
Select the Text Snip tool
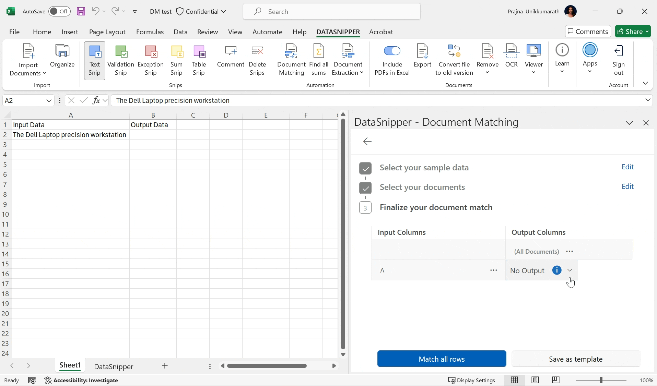click(x=94, y=61)
